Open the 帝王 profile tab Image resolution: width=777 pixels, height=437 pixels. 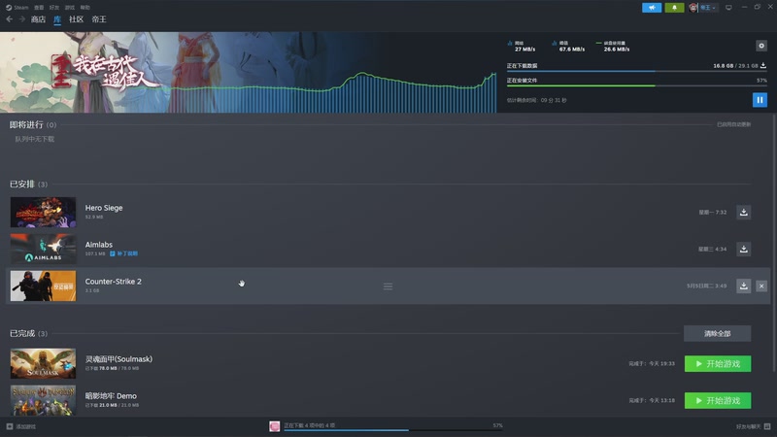(99, 19)
